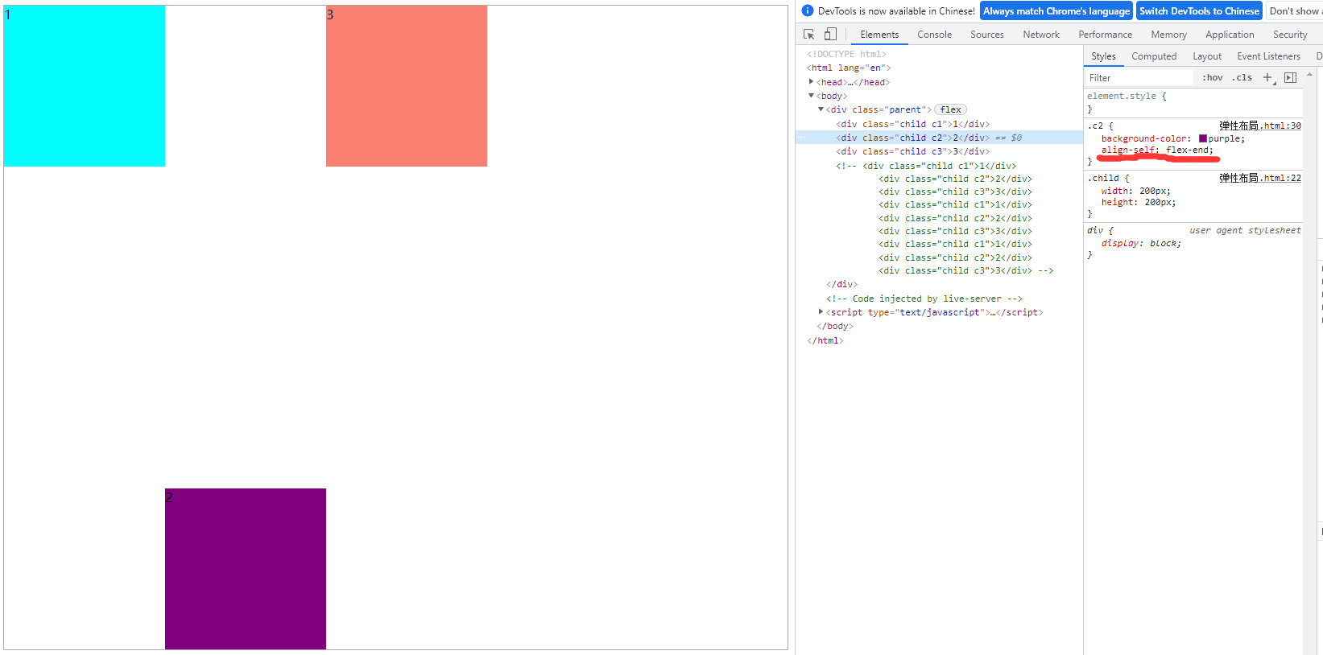Open the Application tab
This screenshot has width=1323, height=655.
point(1230,35)
